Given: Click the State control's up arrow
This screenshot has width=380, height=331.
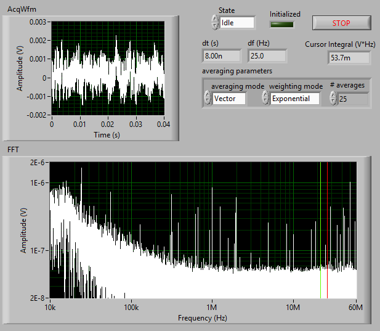Looking at the screenshot, I should pos(214,19).
